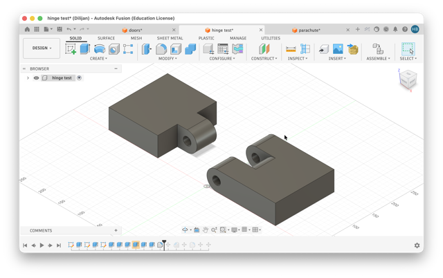Click the ViewCube navigation cube
443x278 pixels.
pos(408,80)
